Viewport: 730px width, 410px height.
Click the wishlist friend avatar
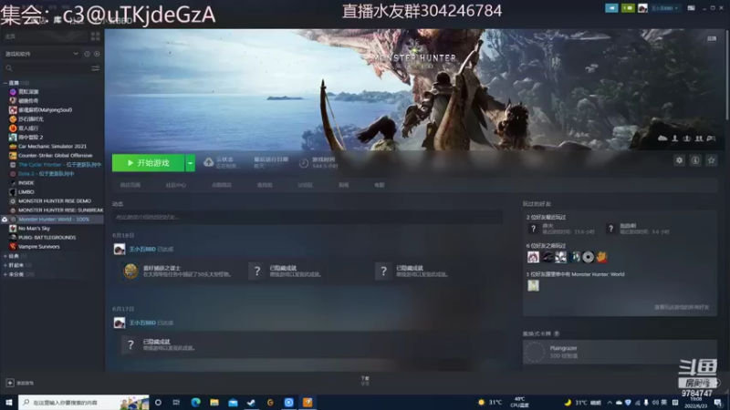tap(533, 285)
